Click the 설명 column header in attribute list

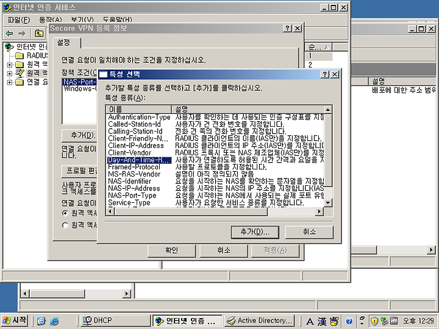(248, 110)
